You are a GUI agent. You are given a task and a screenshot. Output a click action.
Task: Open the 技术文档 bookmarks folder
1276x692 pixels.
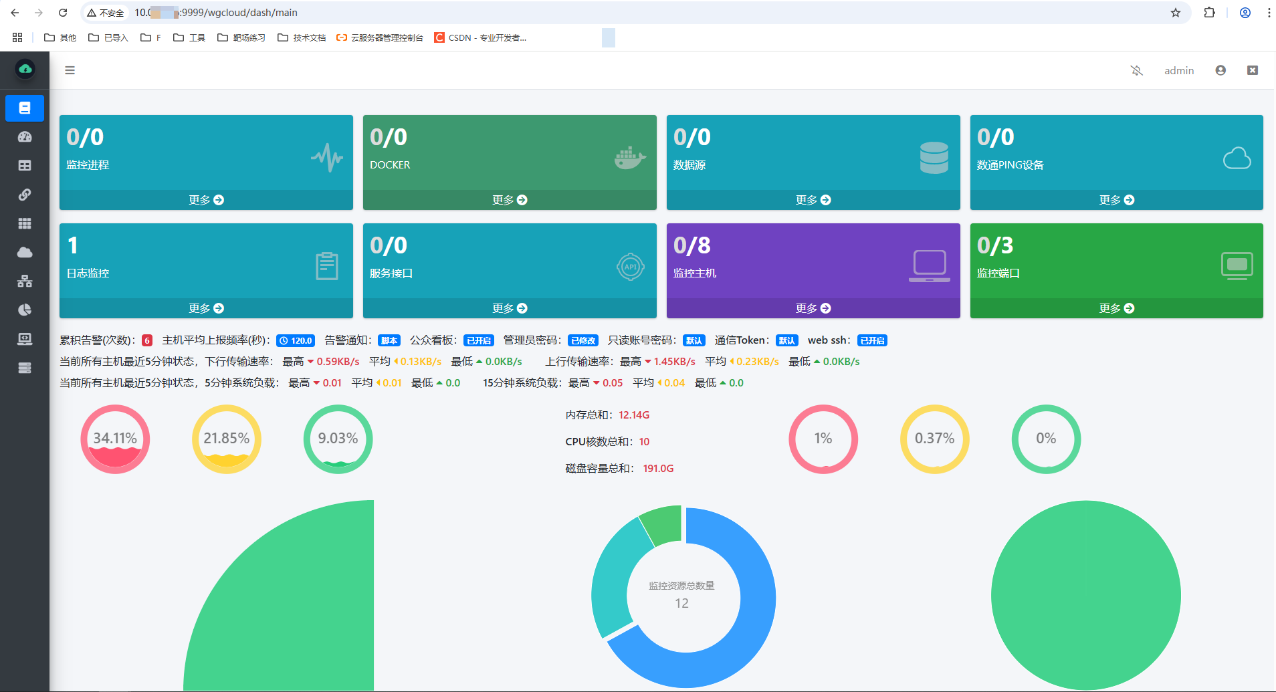click(302, 37)
